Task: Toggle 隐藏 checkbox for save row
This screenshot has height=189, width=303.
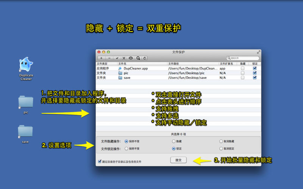Action: (242, 77)
